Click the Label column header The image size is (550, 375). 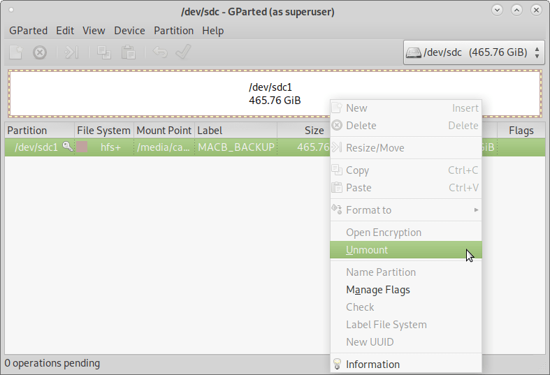pyautogui.click(x=236, y=131)
